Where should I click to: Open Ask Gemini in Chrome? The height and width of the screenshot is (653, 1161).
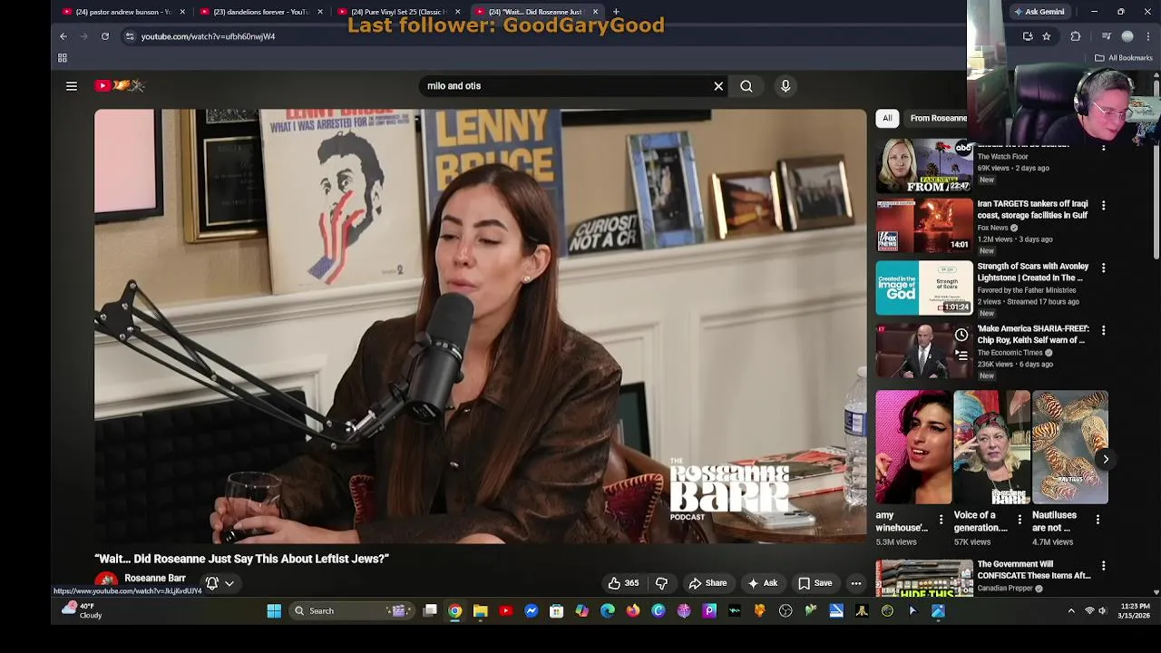1039,12
